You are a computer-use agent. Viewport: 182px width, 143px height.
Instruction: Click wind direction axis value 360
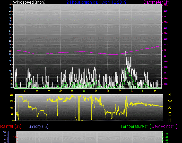[x=12, y=95]
